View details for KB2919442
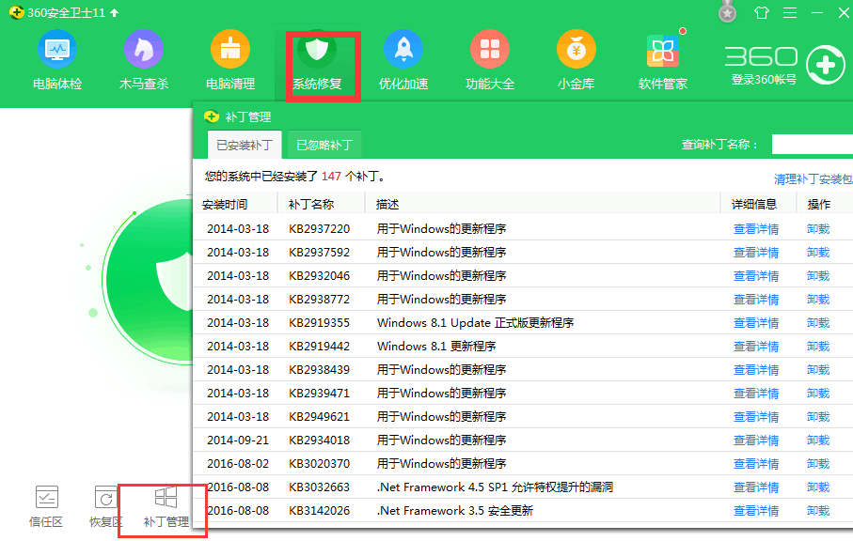This screenshot has height=541, width=853. pos(756,346)
